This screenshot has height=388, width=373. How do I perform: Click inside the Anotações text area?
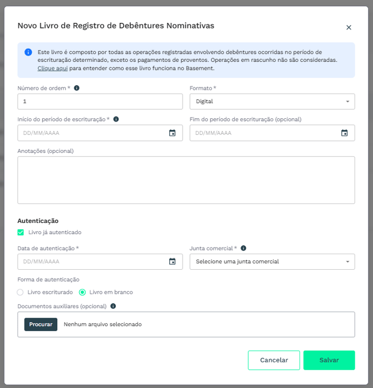pos(186,180)
